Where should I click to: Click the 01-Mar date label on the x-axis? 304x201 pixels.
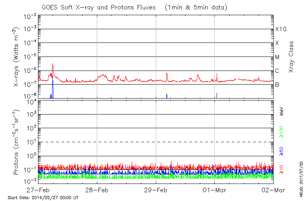[215, 190]
